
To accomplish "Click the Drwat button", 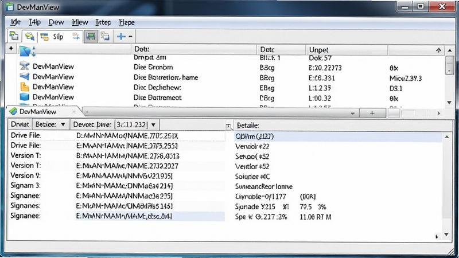I will coord(20,124).
